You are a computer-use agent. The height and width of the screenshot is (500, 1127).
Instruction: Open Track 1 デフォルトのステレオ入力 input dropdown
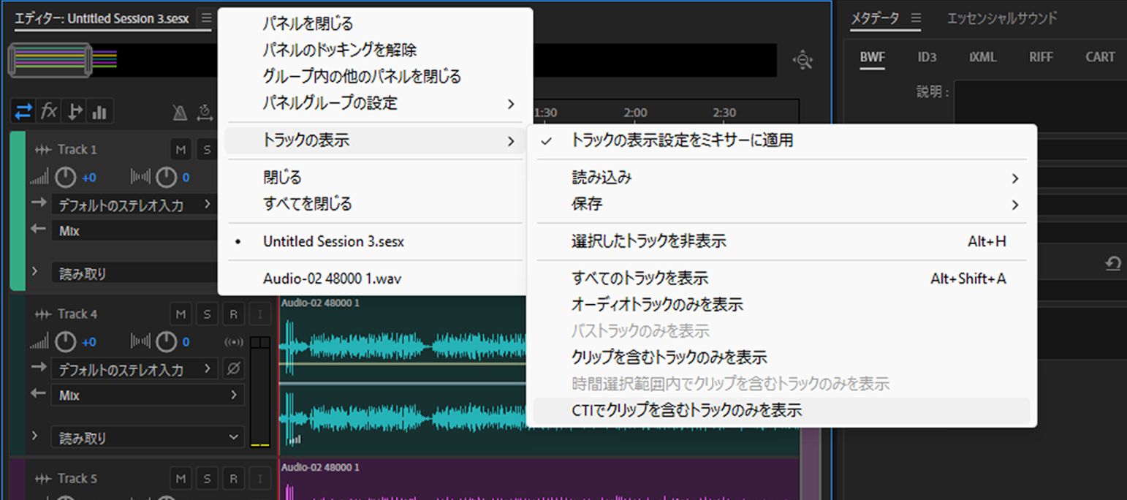[x=134, y=205]
